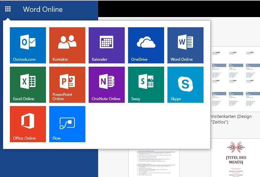
Task: Select the Titel des Menüs template thumbnail
Action: (235, 158)
